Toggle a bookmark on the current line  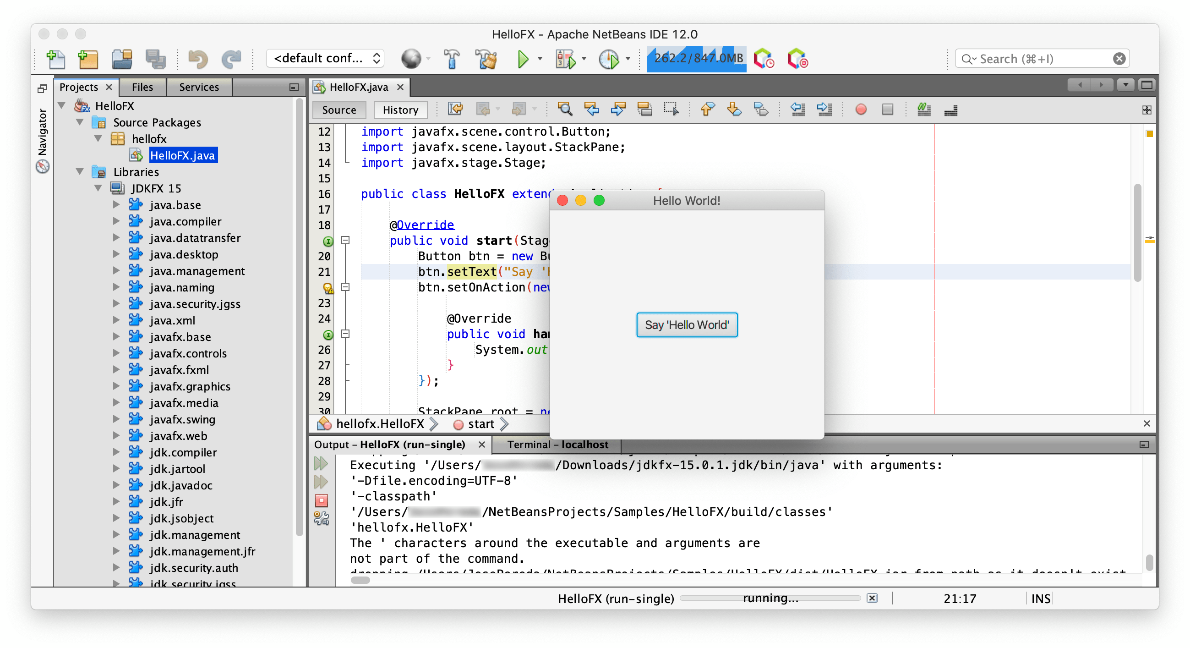tap(761, 110)
